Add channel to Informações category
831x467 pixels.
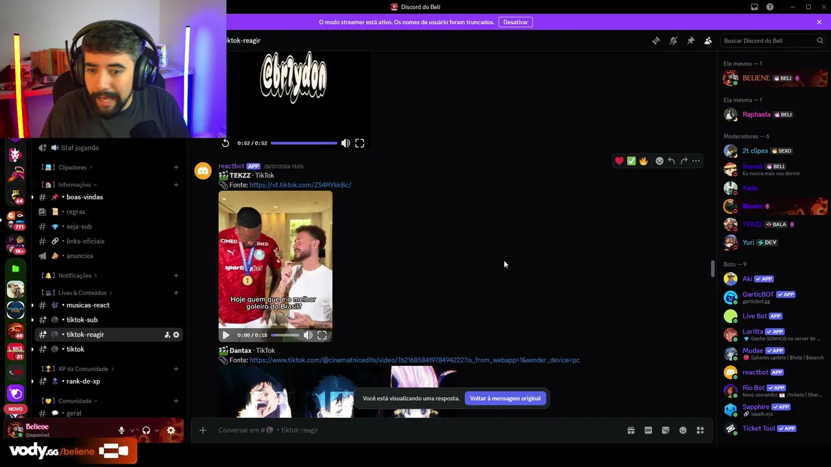[x=176, y=185]
